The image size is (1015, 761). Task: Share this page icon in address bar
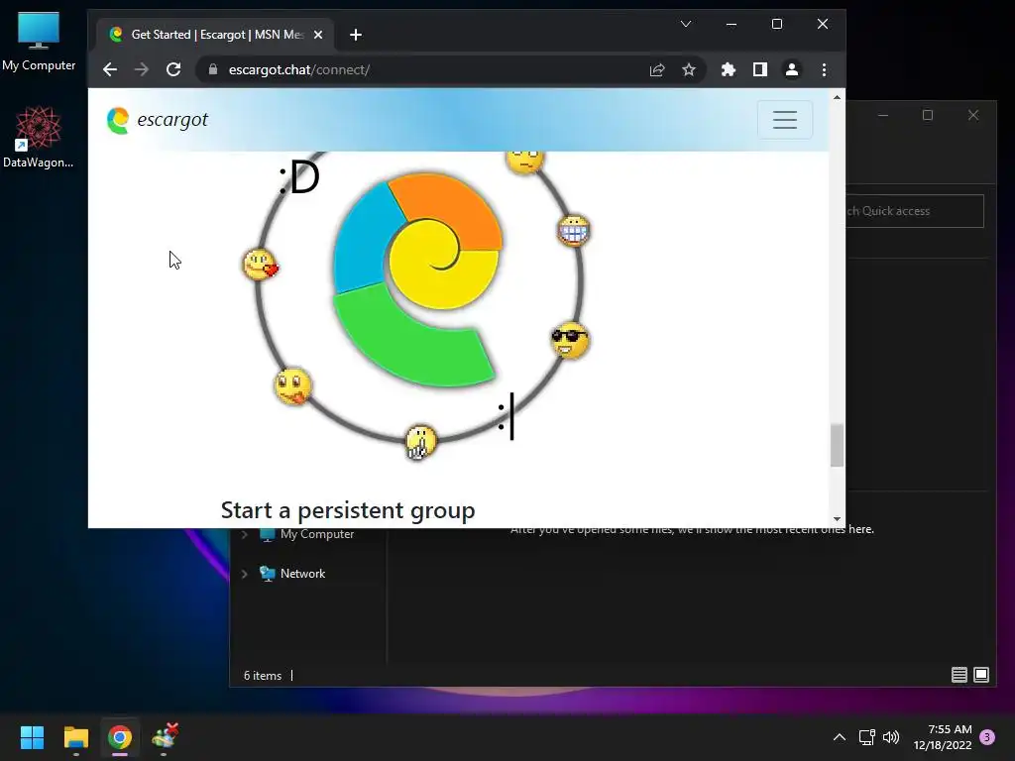click(x=657, y=70)
